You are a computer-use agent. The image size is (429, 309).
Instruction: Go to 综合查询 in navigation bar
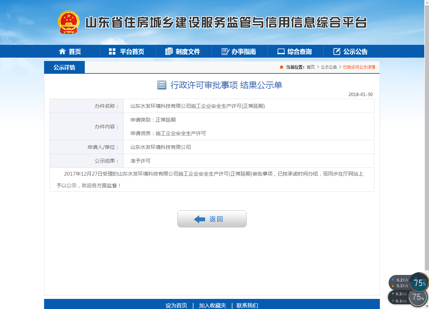pos(299,52)
